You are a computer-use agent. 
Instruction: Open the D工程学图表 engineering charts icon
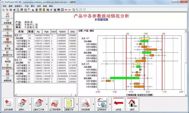point(55,104)
